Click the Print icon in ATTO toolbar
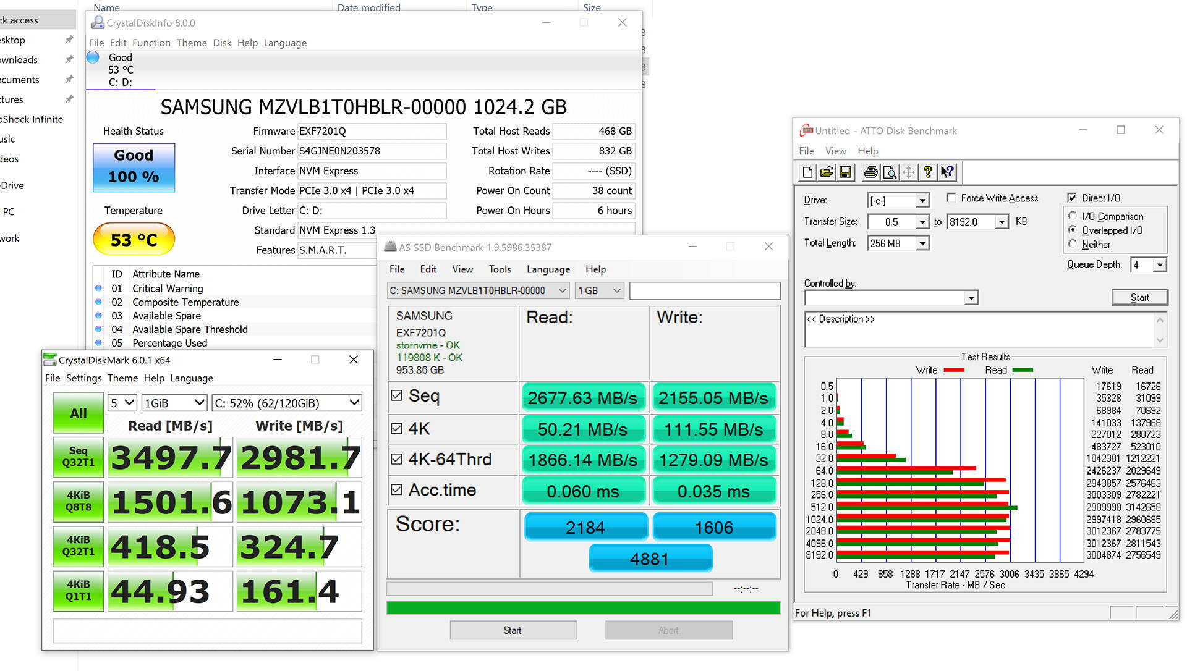Image resolution: width=1187 pixels, height=671 pixels. (x=870, y=172)
